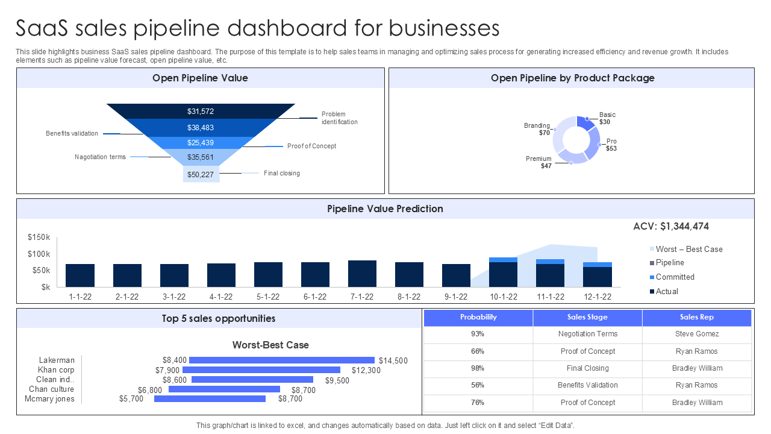Click the Committed legend color square
The image size is (771, 434).
click(652, 277)
